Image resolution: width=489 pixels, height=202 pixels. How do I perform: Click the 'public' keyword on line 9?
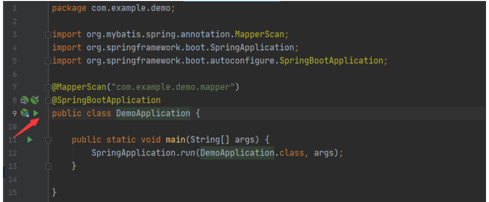point(67,113)
